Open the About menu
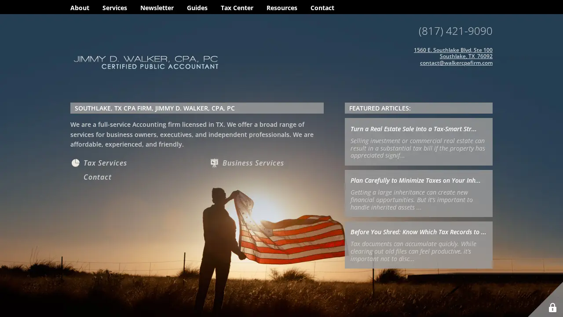The height and width of the screenshot is (317, 563). [x=80, y=8]
